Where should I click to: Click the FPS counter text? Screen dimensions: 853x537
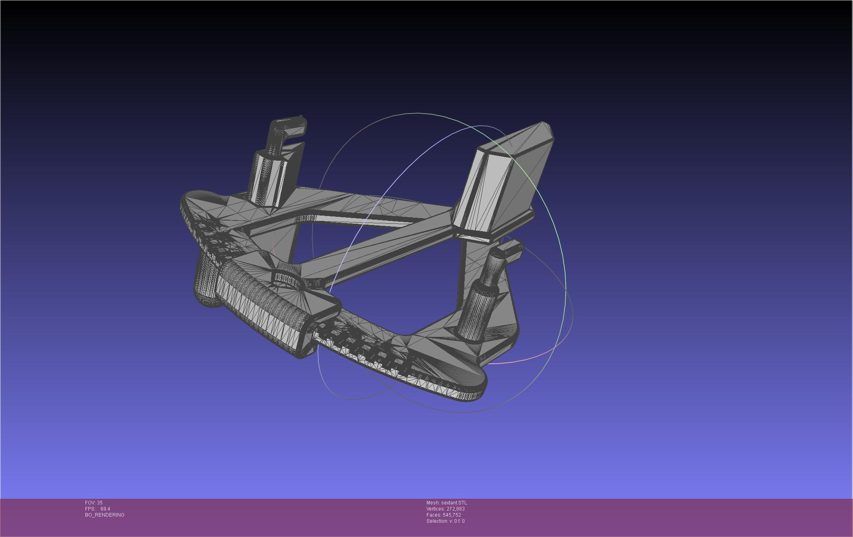97,509
